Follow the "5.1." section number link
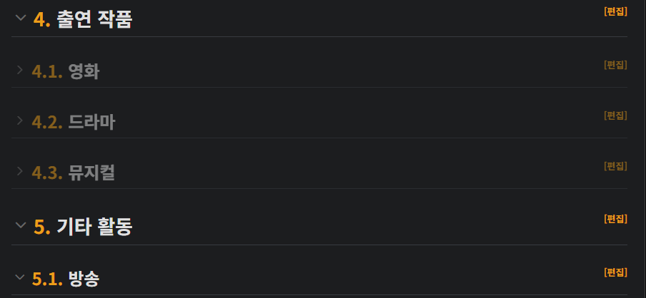This screenshot has width=646, height=298. tap(47, 279)
